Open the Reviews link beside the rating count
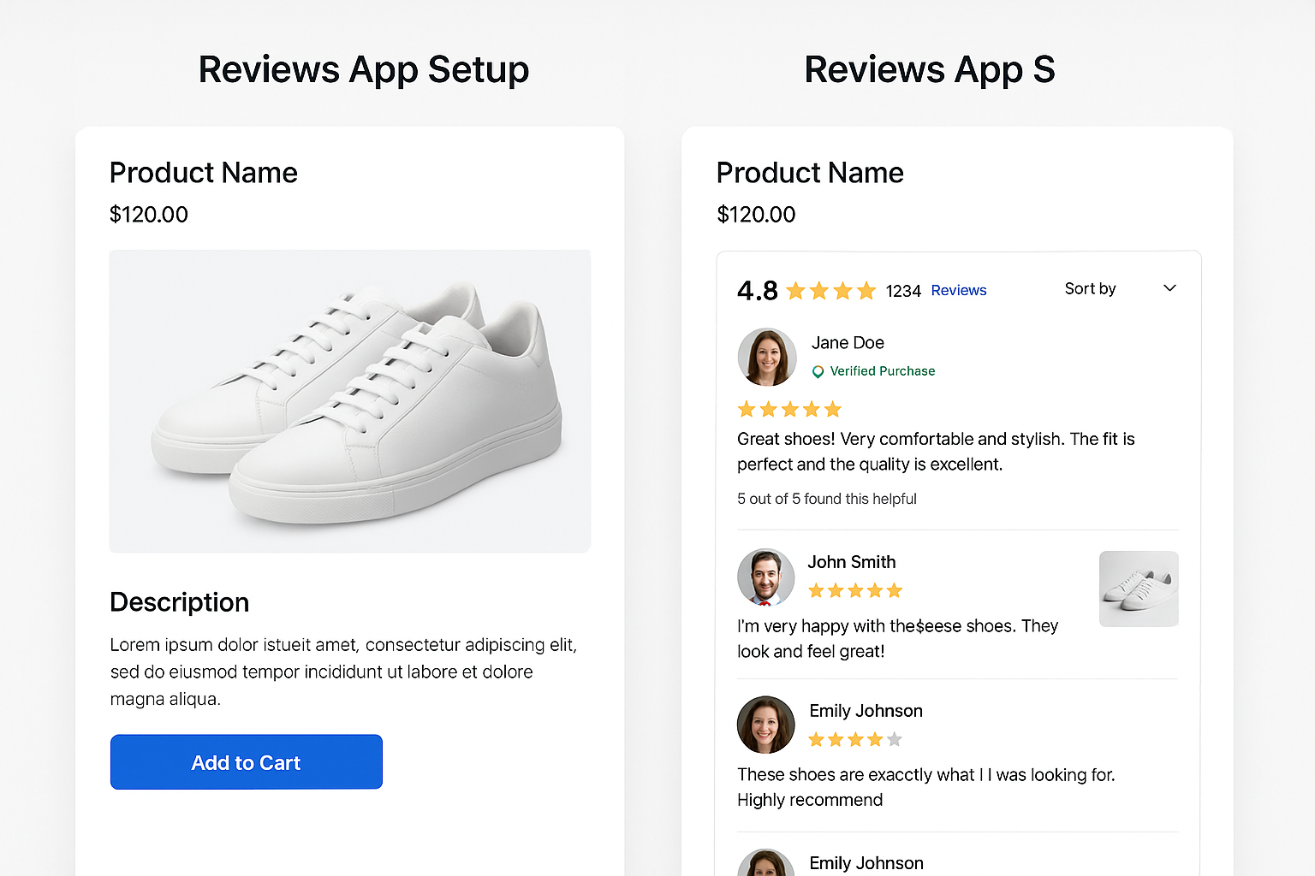The width and height of the screenshot is (1315, 876). (958, 290)
